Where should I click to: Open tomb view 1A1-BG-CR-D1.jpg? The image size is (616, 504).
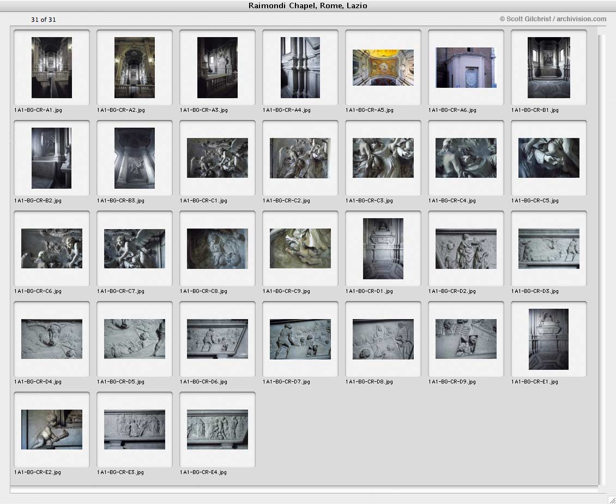[383, 249]
